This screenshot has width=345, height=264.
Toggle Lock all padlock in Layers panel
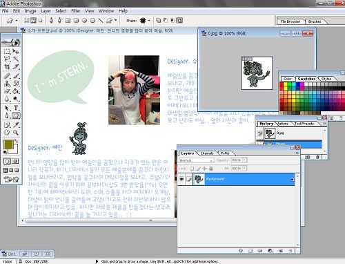click(210, 169)
